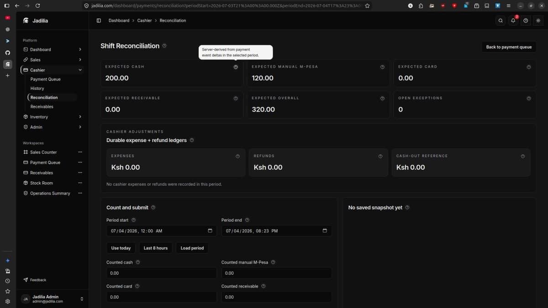Click info icon on Expected Receivable card
This screenshot has width=548, height=308.
(x=236, y=98)
